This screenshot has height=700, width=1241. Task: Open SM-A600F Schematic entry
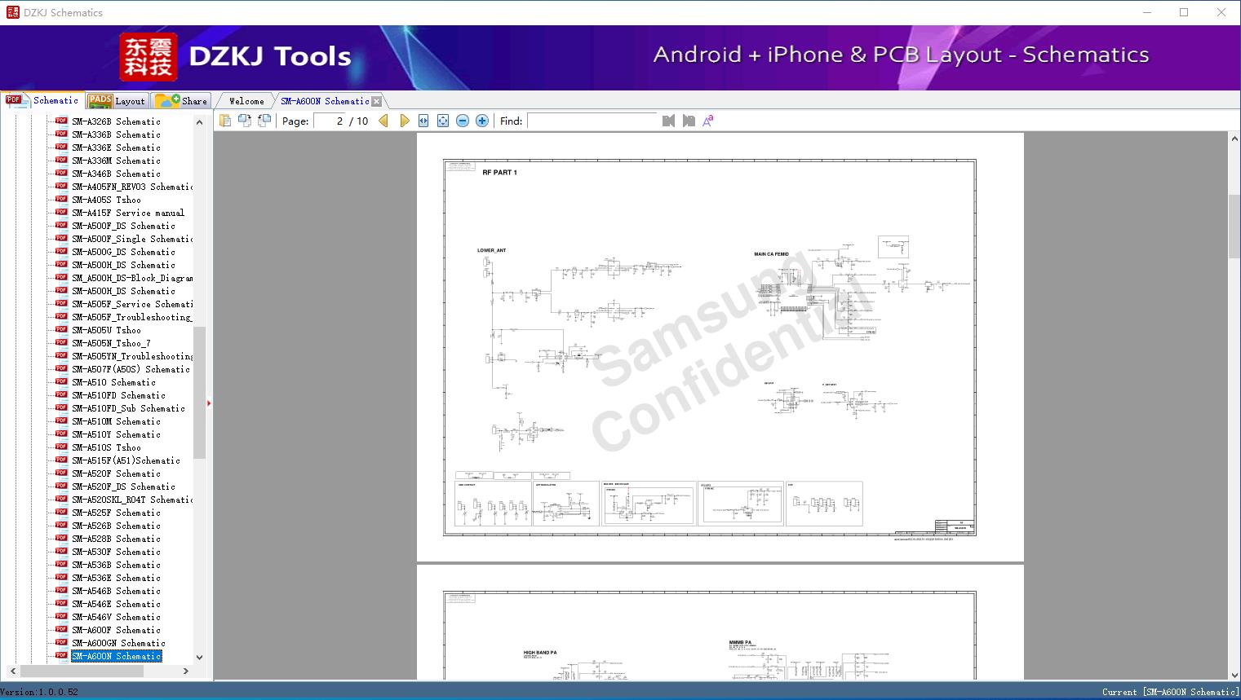pos(116,630)
